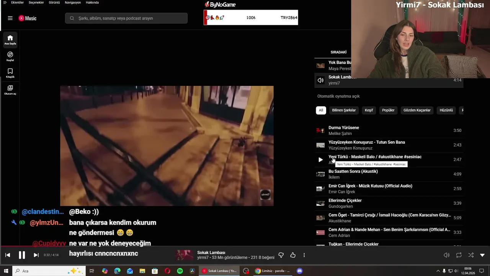
Task: Open the Navigasyon menu
Action: (73, 2)
